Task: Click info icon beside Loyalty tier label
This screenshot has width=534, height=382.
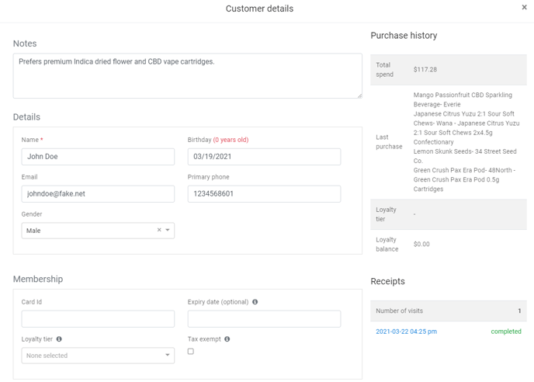Action: click(59, 339)
